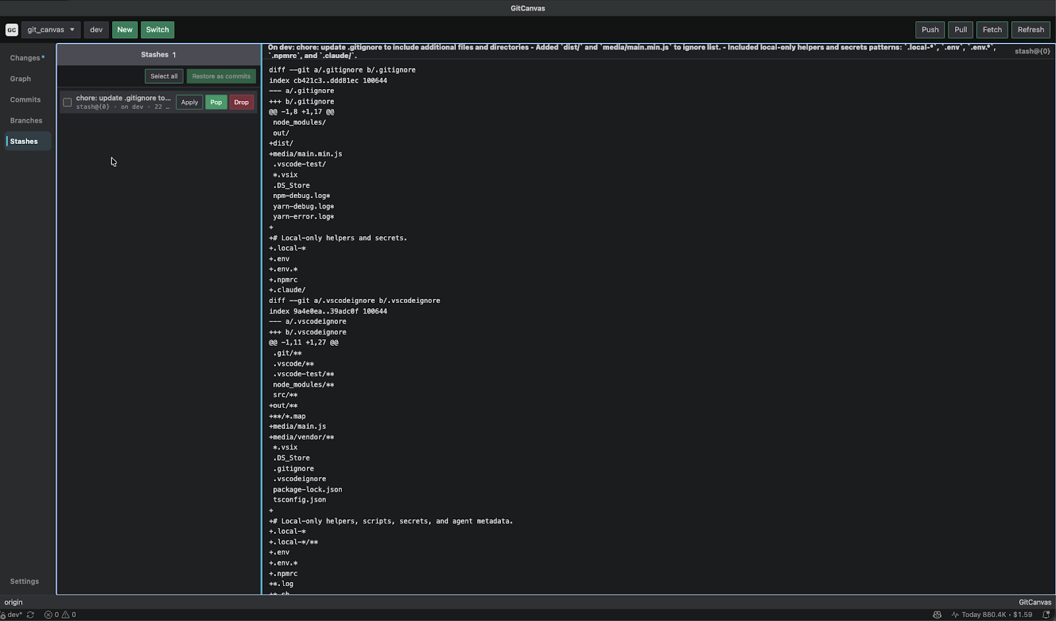Screen dimensions: 1056x621
Task: Click the sync changes icon in status bar
Action: point(30,615)
